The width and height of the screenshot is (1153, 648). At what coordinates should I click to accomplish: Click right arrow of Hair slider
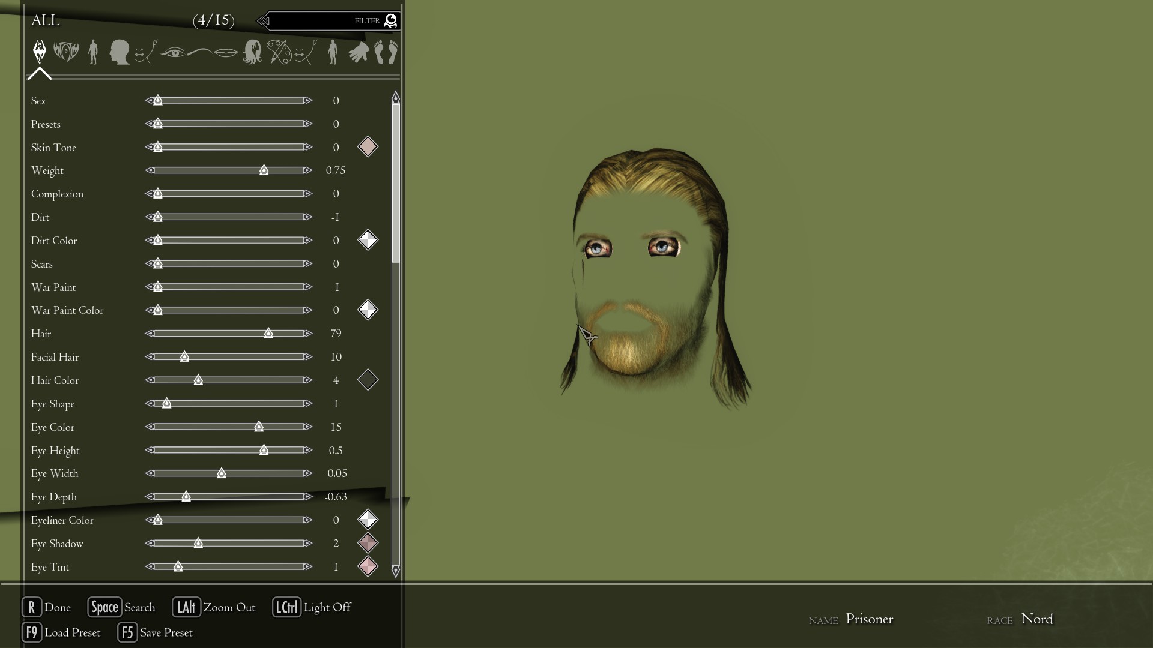click(307, 334)
